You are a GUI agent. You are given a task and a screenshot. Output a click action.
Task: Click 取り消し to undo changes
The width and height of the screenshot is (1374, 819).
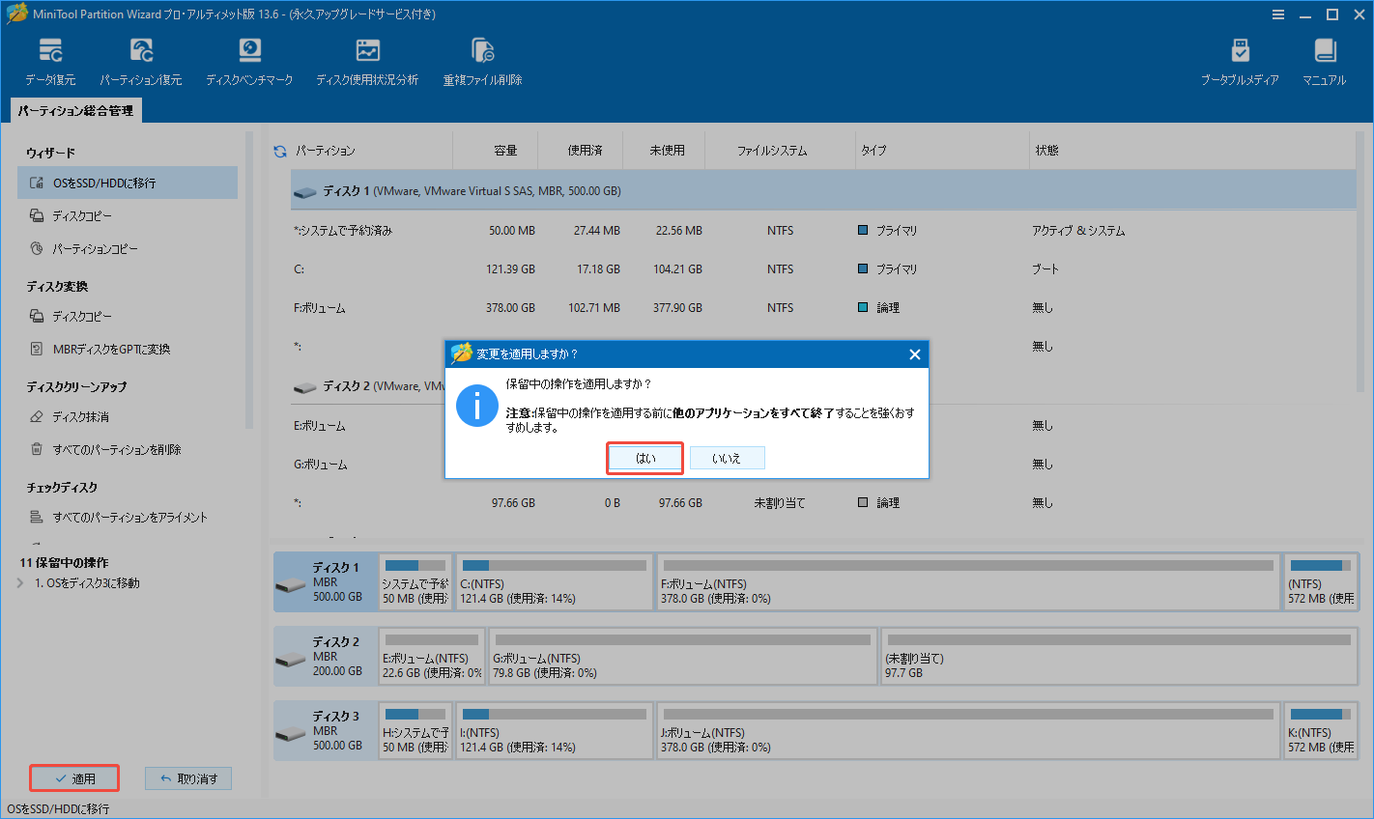click(x=187, y=777)
